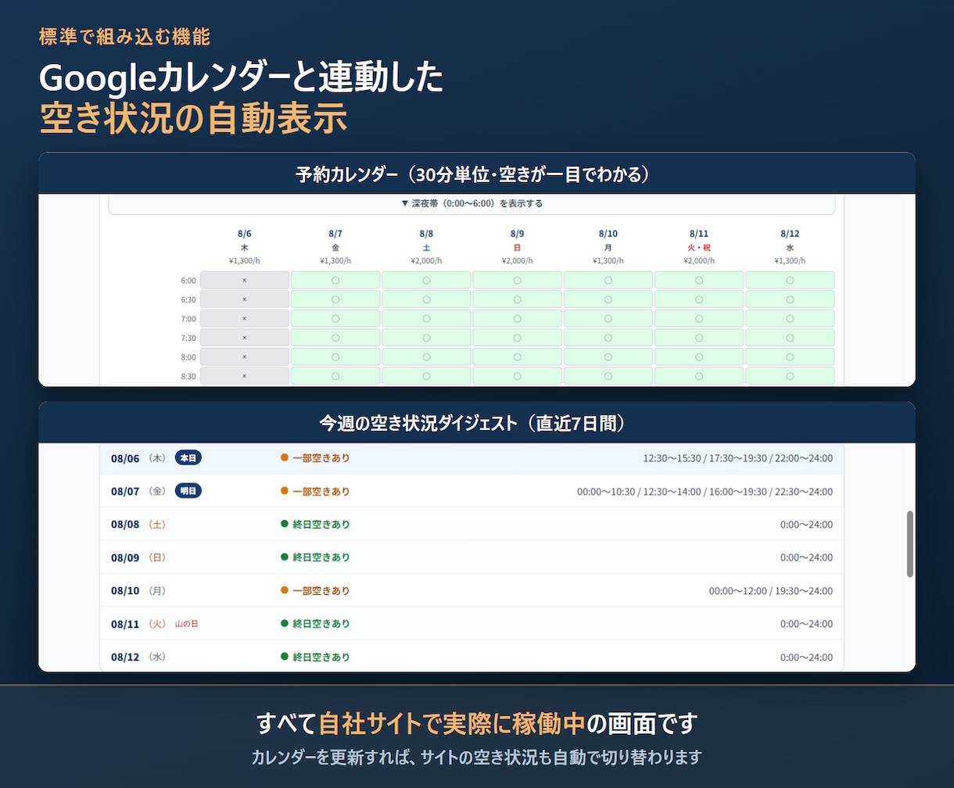Pick the 8/10 slot at 7:30

pyautogui.click(x=608, y=338)
